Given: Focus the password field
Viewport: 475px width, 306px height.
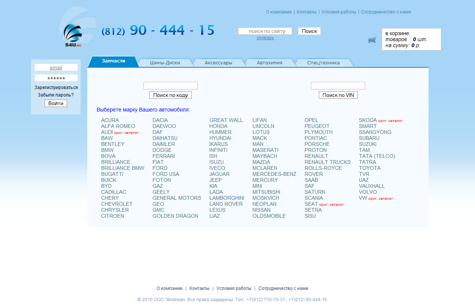Looking at the screenshot, I should pyautogui.click(x=56, y=78).
